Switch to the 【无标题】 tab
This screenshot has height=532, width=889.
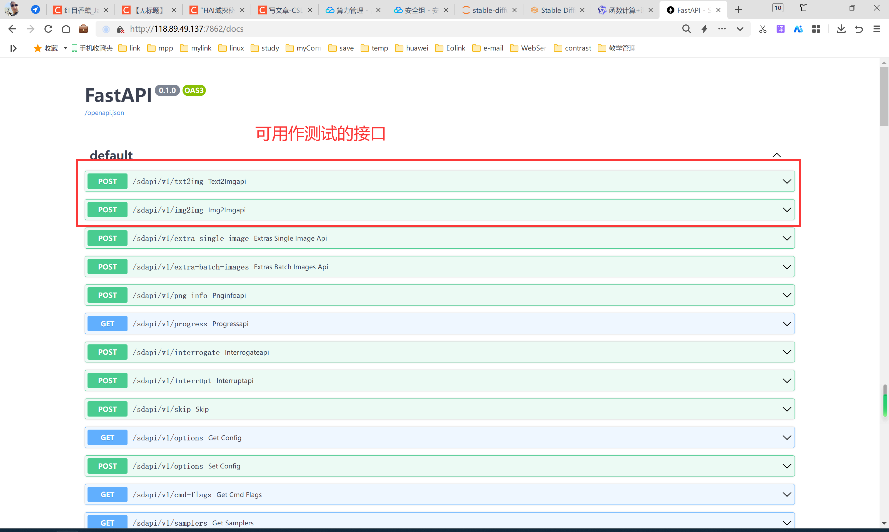[149, 10]
